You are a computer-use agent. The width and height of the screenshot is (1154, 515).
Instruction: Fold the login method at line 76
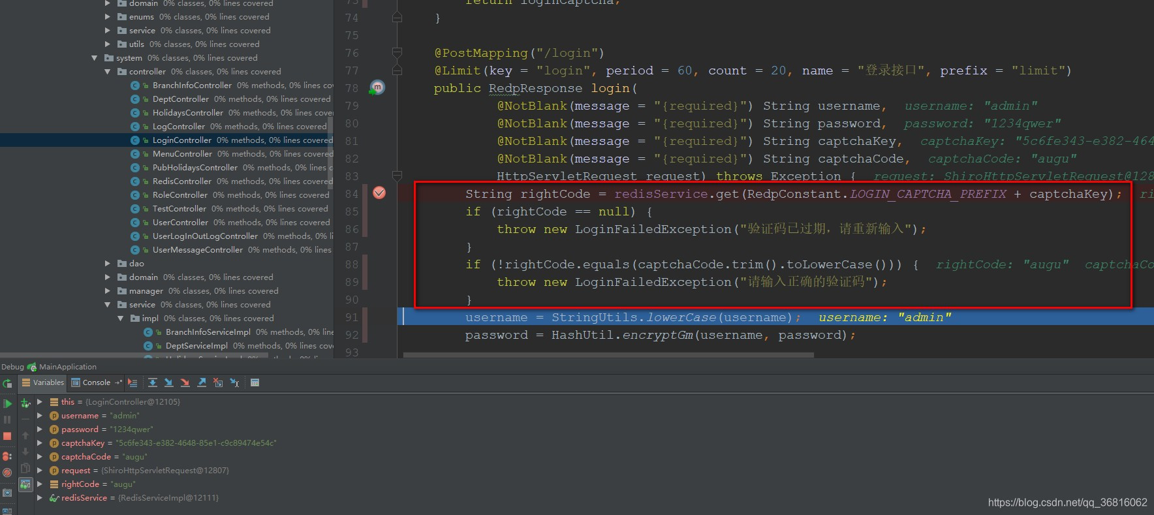click(397, 52)
